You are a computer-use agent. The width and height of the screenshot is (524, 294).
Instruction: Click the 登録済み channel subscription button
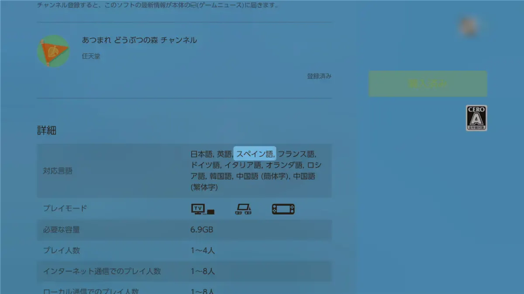pos(319,76)
